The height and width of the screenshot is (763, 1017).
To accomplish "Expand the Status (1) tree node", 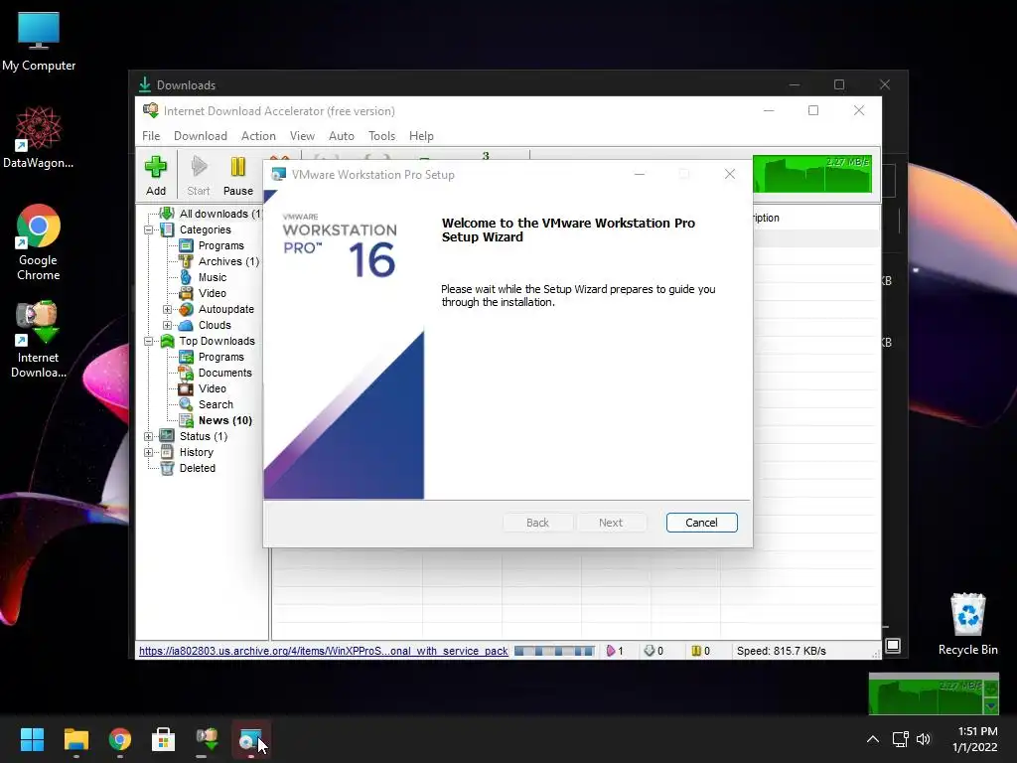I will [x=149, y=436].
